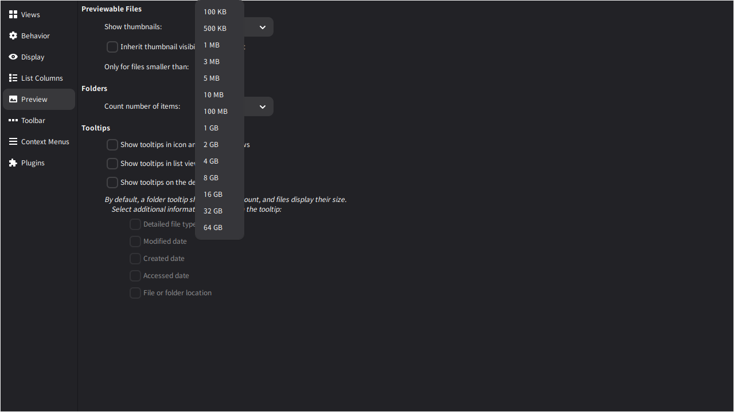
Task: Choose the 4 GB option
Action: 220,161
